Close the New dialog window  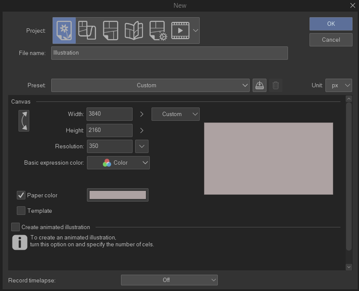click(x=353, y=6)
